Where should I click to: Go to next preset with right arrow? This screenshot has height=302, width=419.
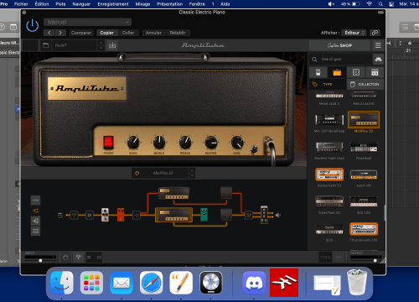60,33
